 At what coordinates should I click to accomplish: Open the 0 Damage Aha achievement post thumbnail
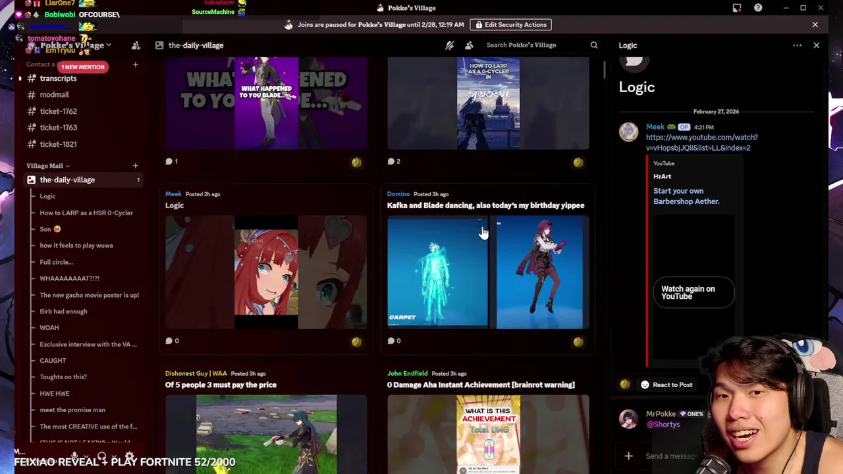pos(488,434)
